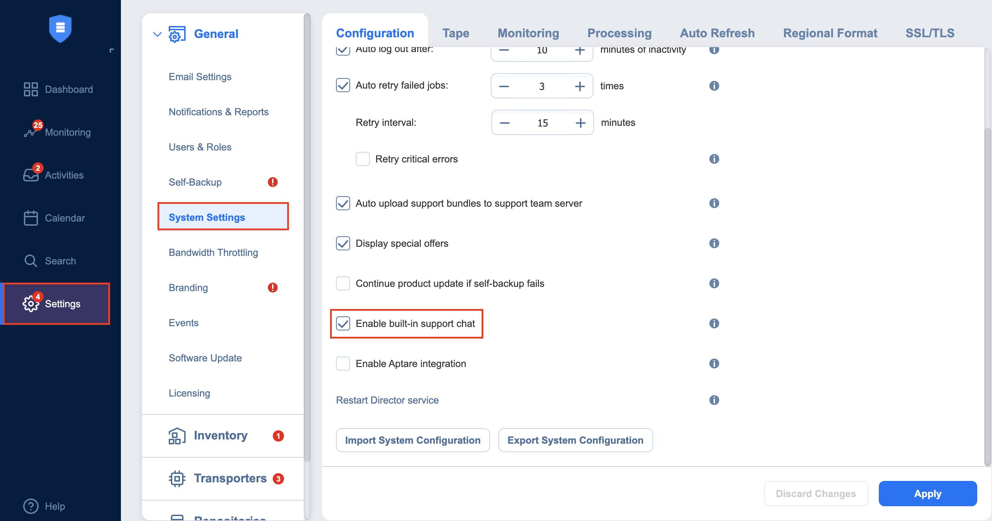
Task: Click the retry interval value field
Action: point(542,123)
